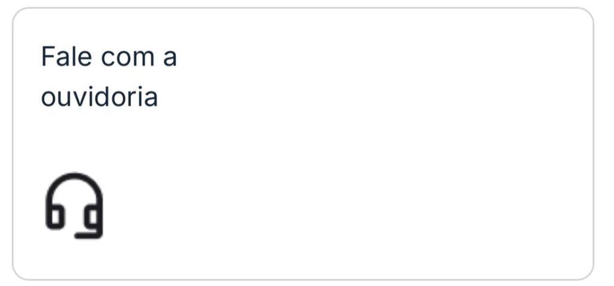Select the word "ouvidoria" on the card

[99, 97]
